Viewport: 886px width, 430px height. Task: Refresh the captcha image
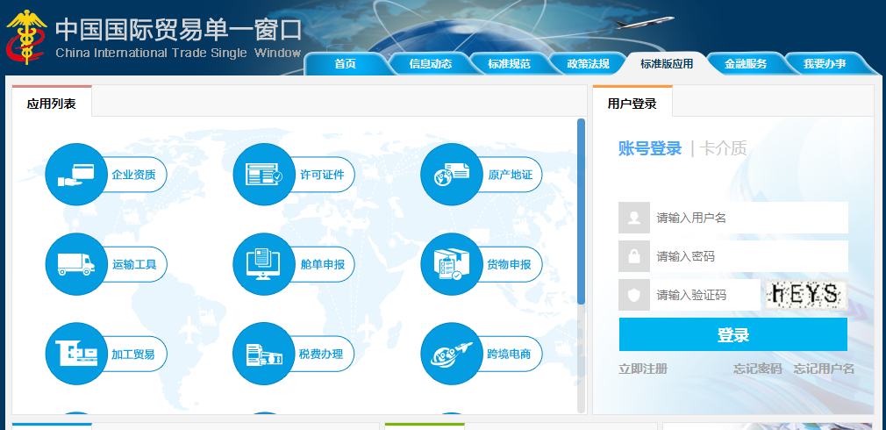point(806,294)
